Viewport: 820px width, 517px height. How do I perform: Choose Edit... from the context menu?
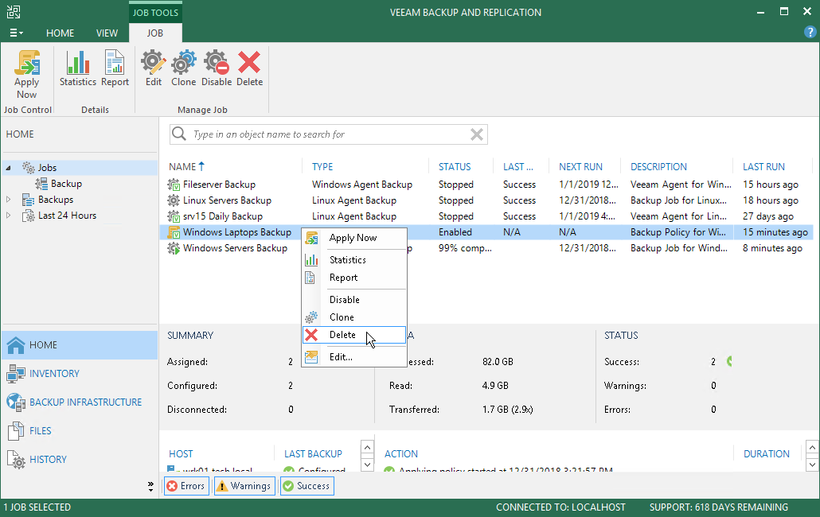[x=354, y=357]
